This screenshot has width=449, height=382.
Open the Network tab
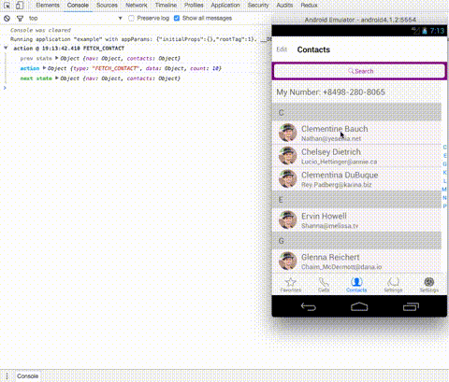[x=137, y=6]
